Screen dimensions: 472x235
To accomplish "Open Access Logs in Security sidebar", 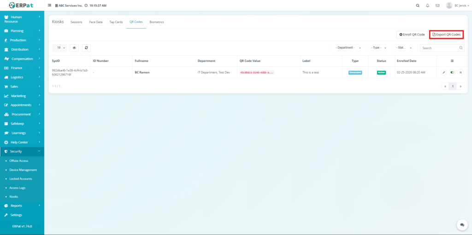I will pos(18,188).
